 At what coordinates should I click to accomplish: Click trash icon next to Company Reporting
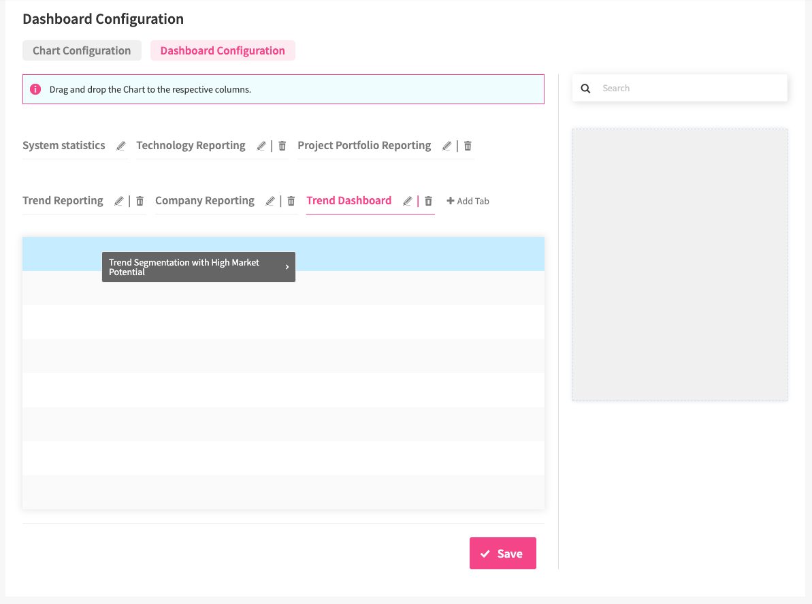(291, 201)
